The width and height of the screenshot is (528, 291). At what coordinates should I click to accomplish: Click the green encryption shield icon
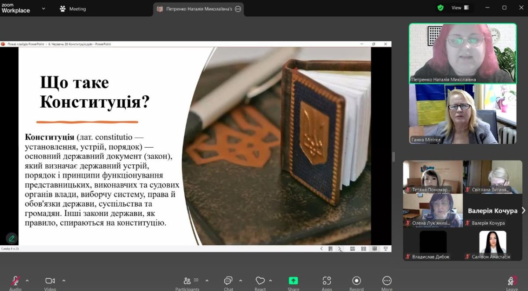click(440, 8)
